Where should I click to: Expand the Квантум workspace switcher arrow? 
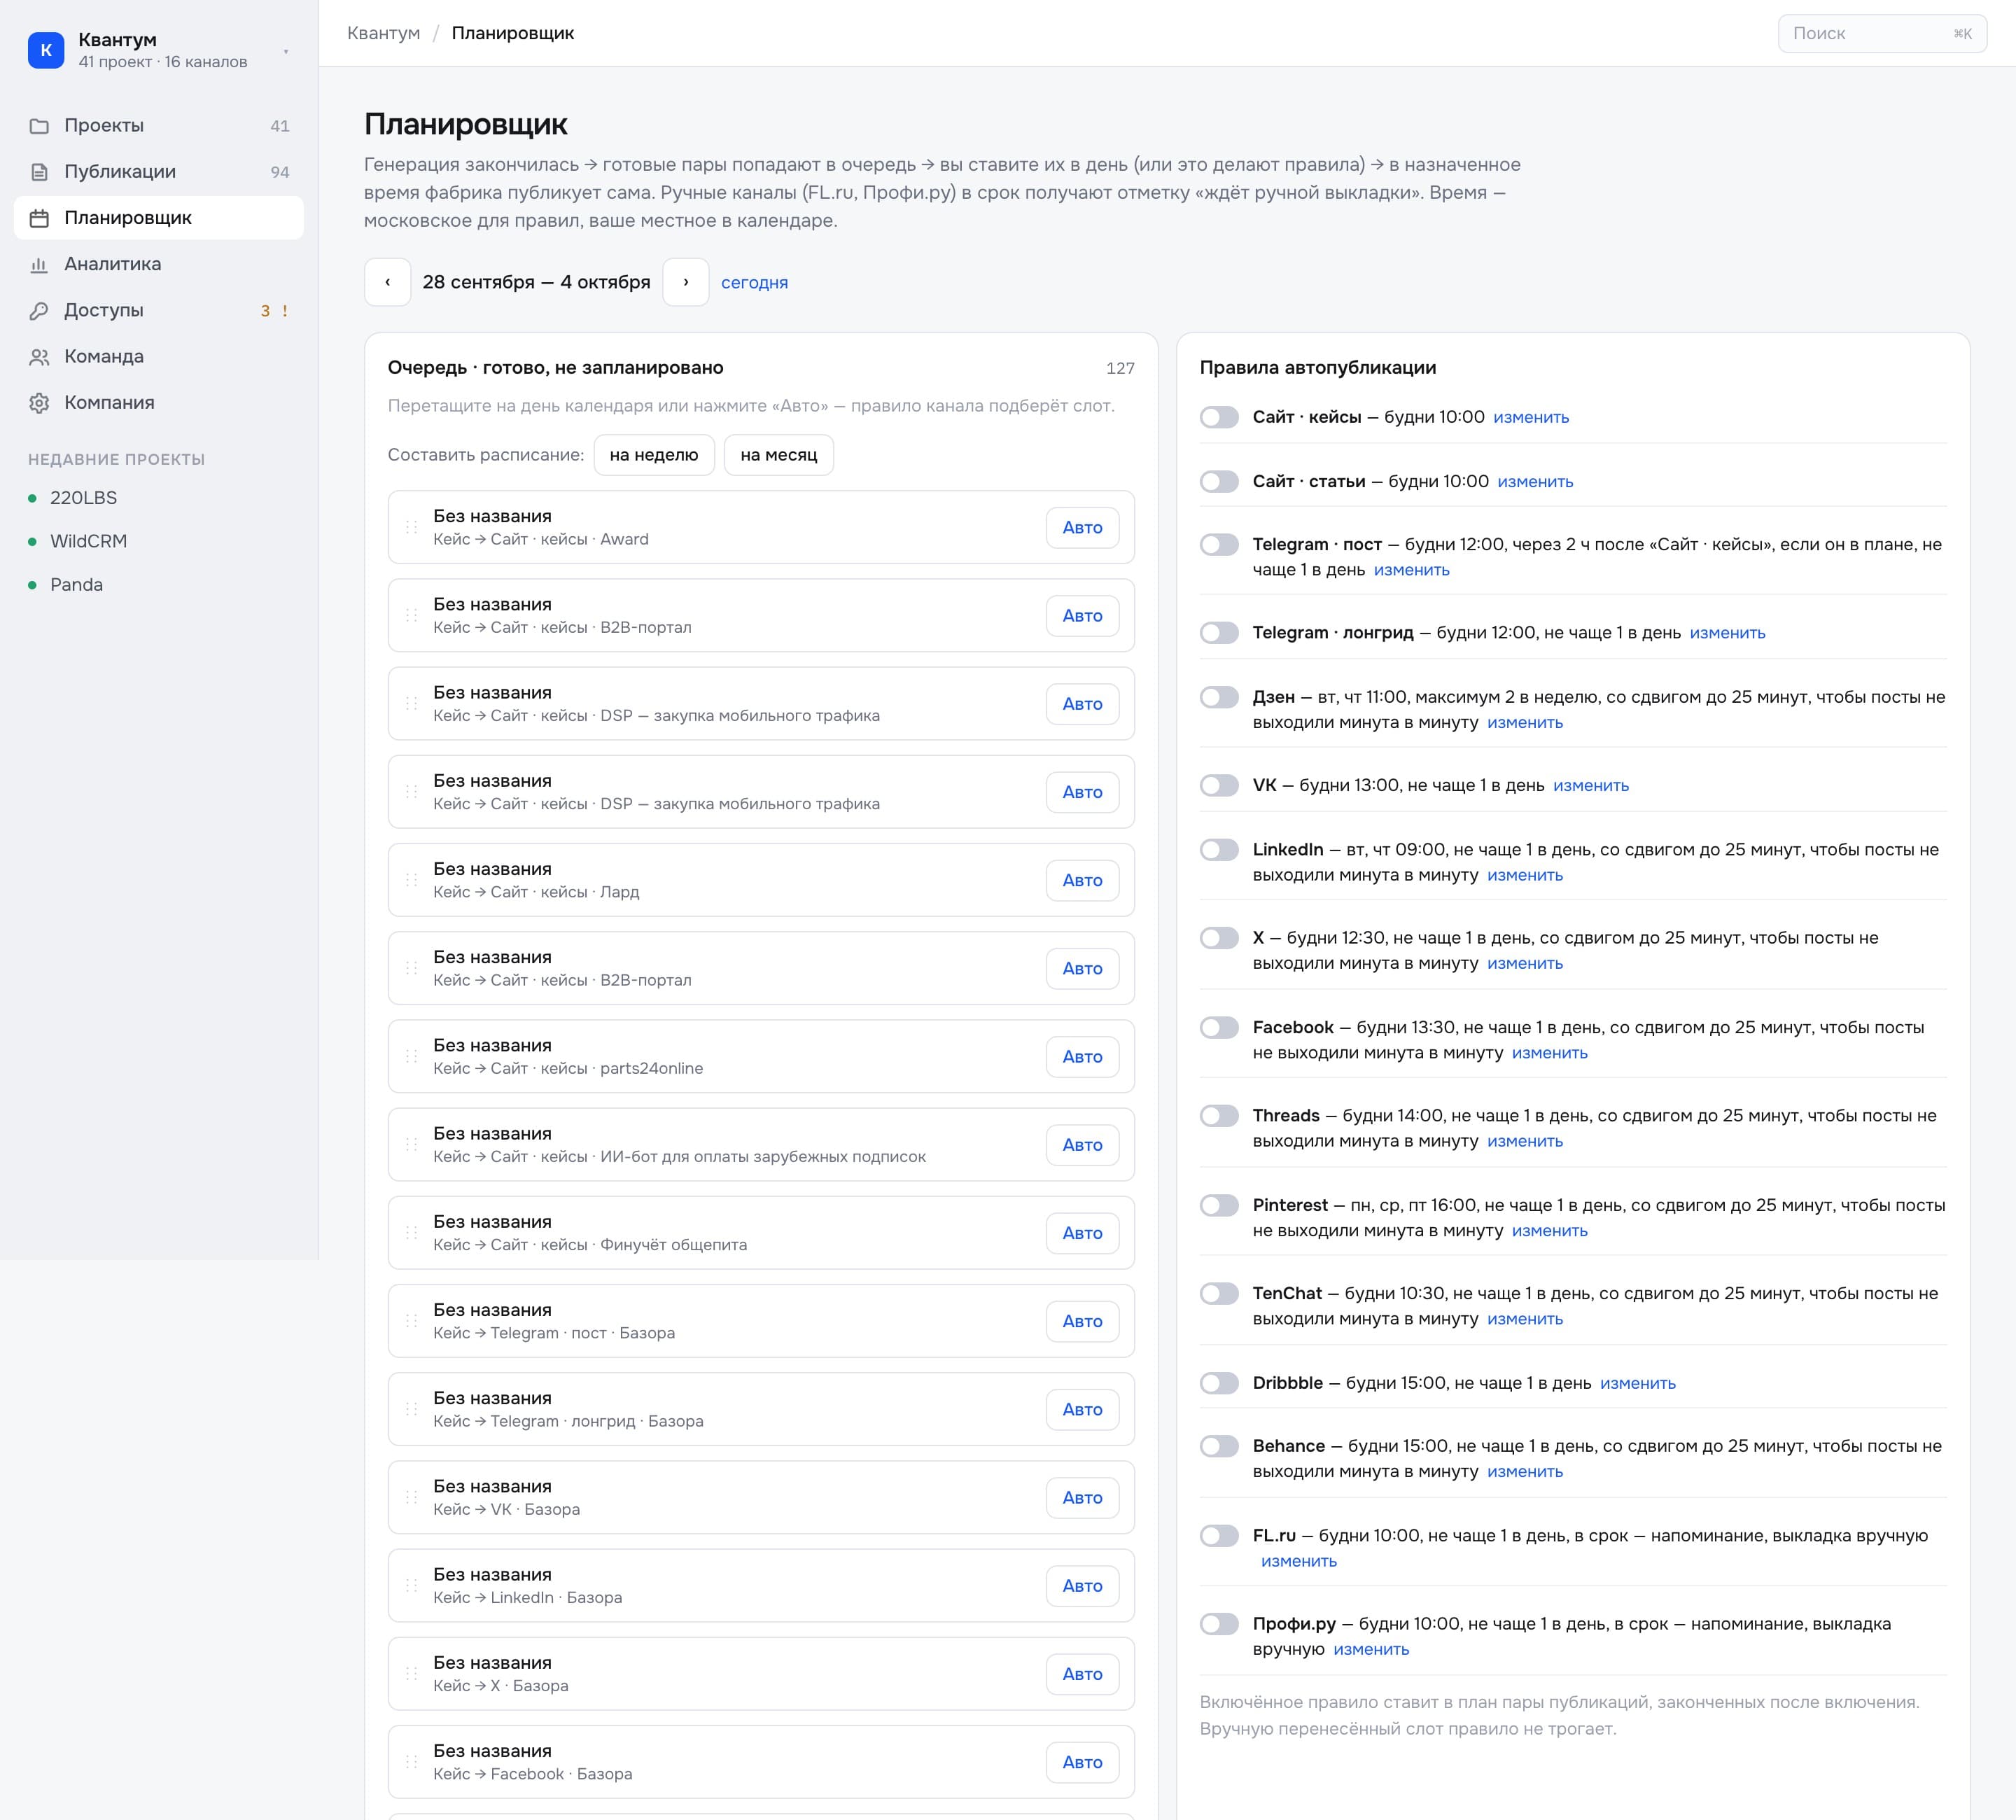pos(286,51)
